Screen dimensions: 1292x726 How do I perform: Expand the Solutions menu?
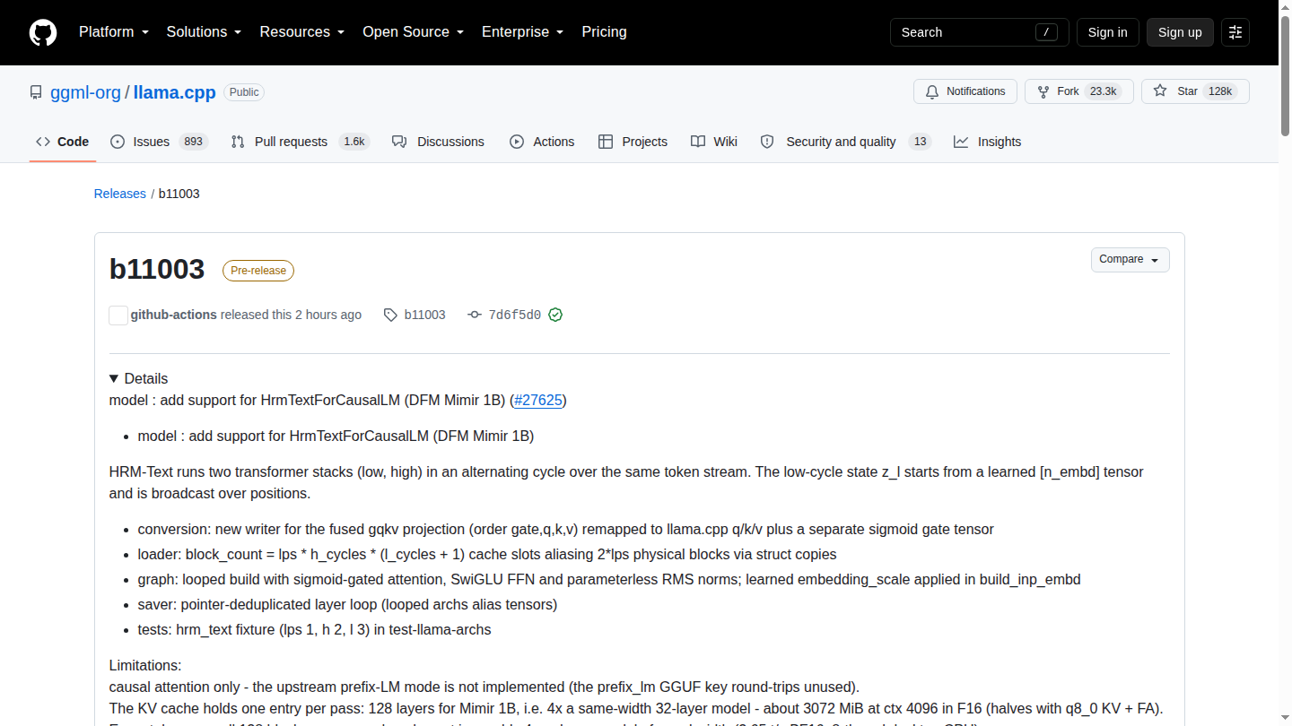[204, 32]
